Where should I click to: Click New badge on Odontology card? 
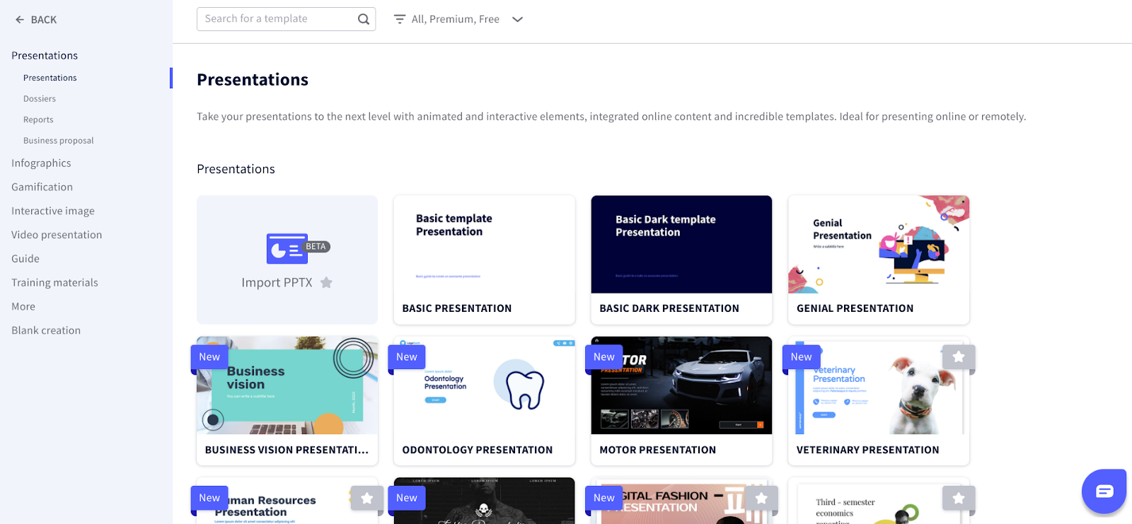(x=407, y=357)
